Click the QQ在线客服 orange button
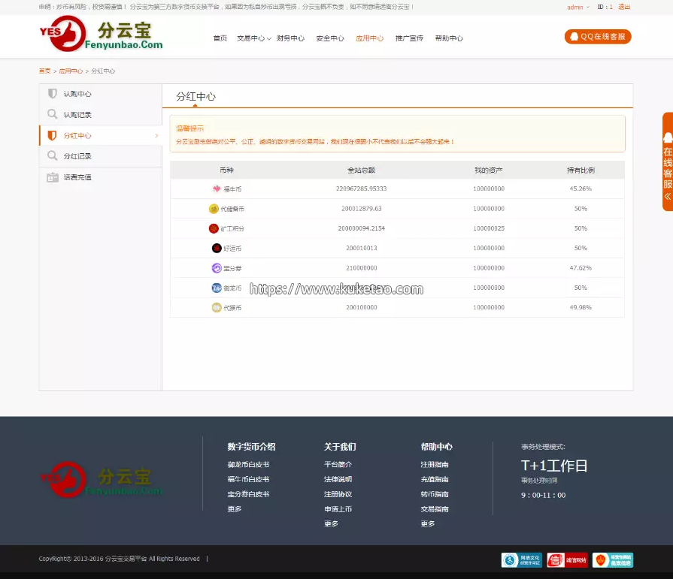Screen dimensions: 673x579 pos(598,36)
